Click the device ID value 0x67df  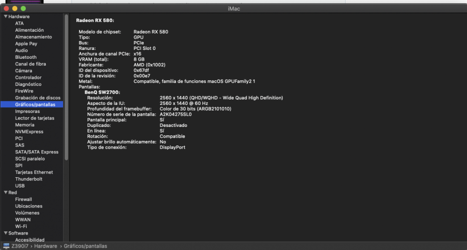pyautogui.click(x=141, y=70)
